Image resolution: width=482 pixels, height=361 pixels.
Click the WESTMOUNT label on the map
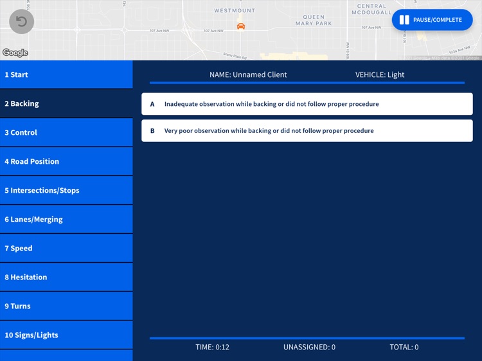tap(235, 10)
